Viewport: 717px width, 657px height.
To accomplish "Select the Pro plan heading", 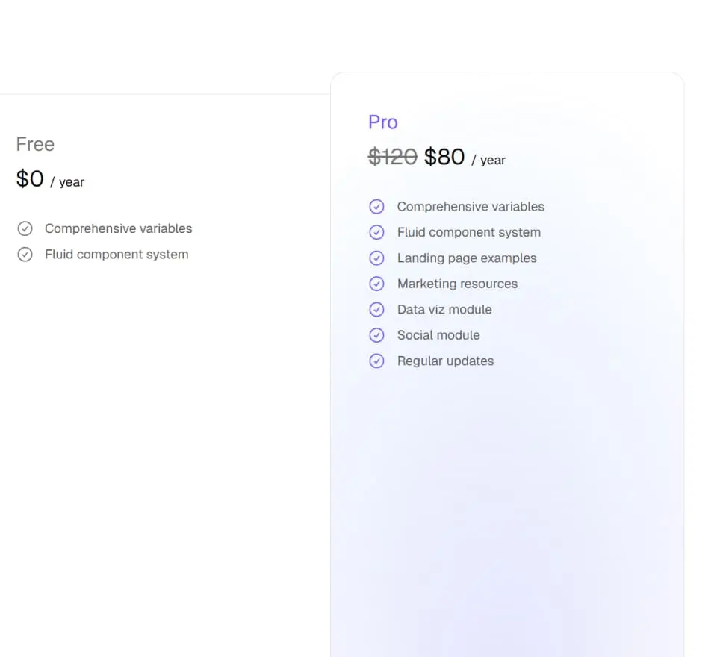I will click(383, 122).
